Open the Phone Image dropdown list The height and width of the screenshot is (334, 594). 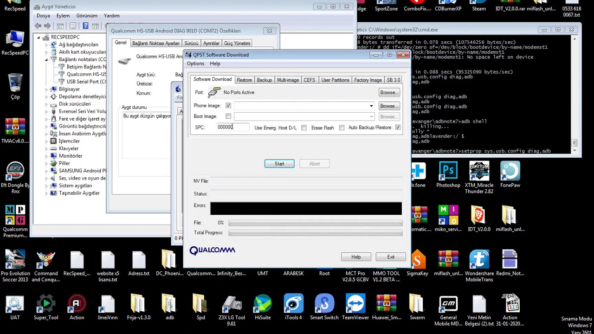point(371,106)
